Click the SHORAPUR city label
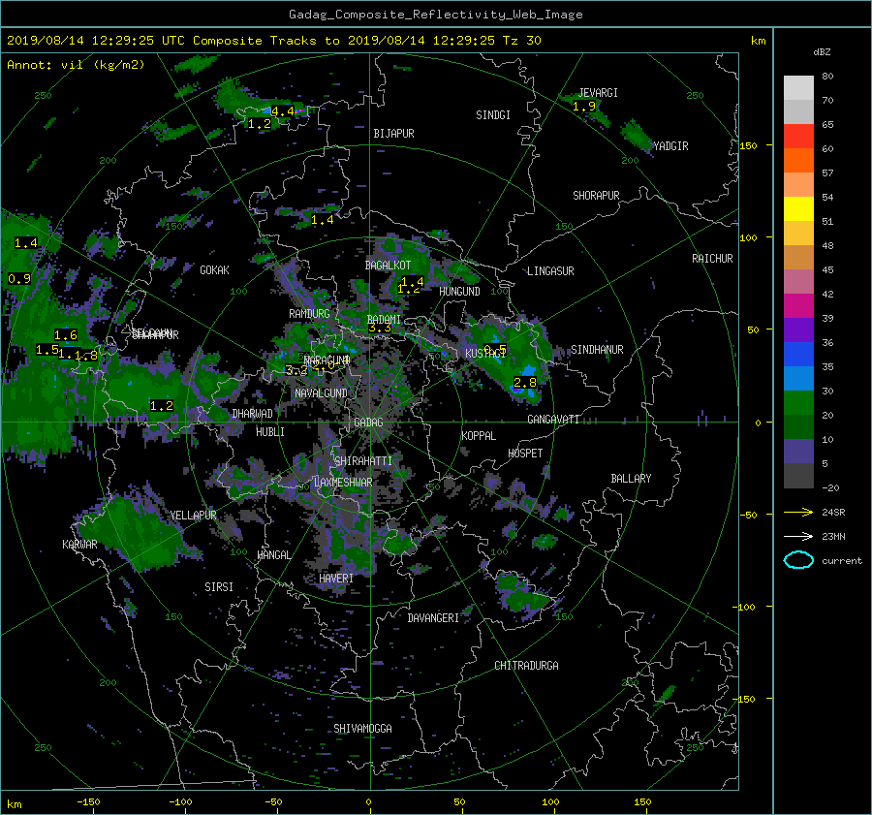872x815 pixels. [596, 196]
